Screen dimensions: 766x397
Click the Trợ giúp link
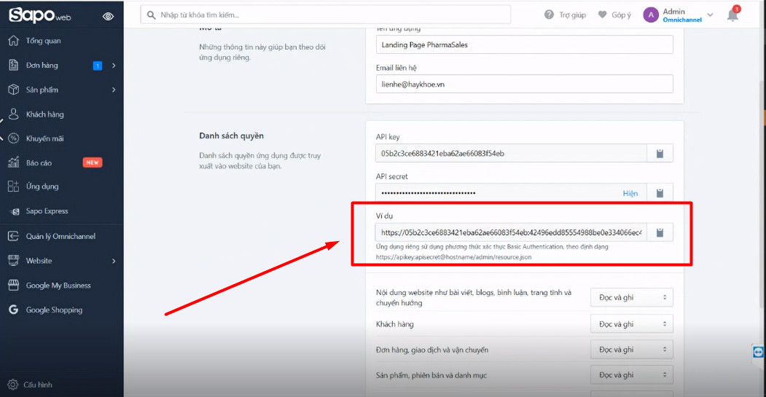(x=572, y=15)
